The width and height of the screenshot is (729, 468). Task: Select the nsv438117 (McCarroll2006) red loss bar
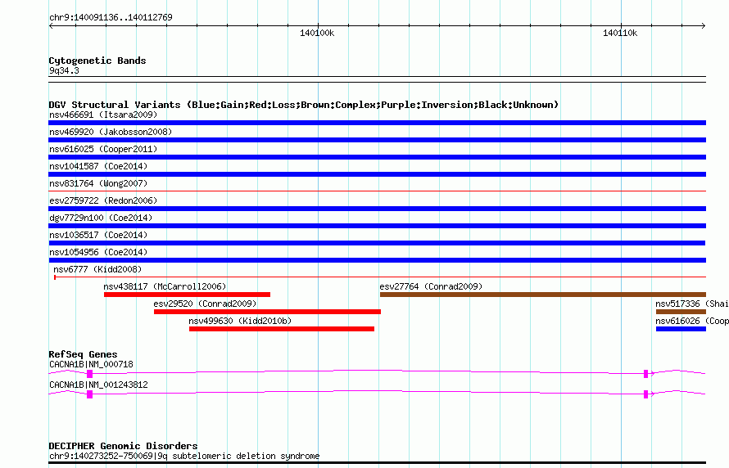pos(187,295)
